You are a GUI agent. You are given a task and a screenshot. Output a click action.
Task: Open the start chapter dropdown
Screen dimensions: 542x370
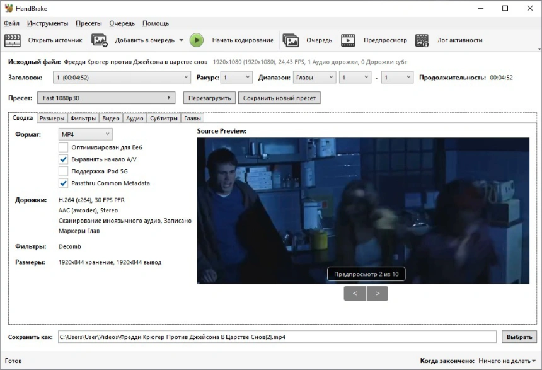pos(355,78)
